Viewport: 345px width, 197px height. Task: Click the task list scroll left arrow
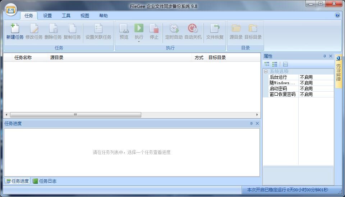pos(6,115)
